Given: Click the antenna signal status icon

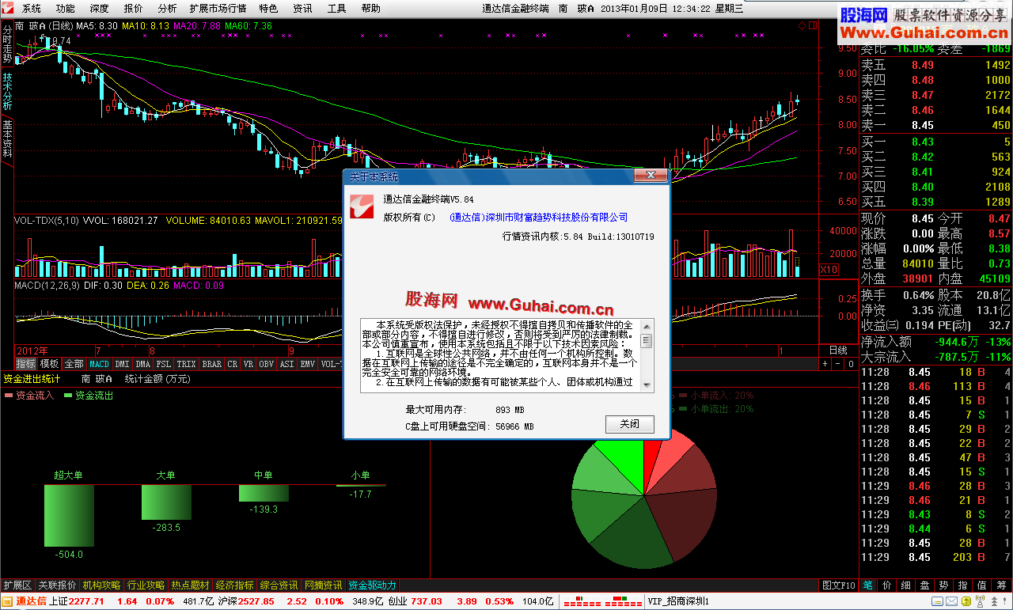Looking at the screenshot, I should 979,601.
